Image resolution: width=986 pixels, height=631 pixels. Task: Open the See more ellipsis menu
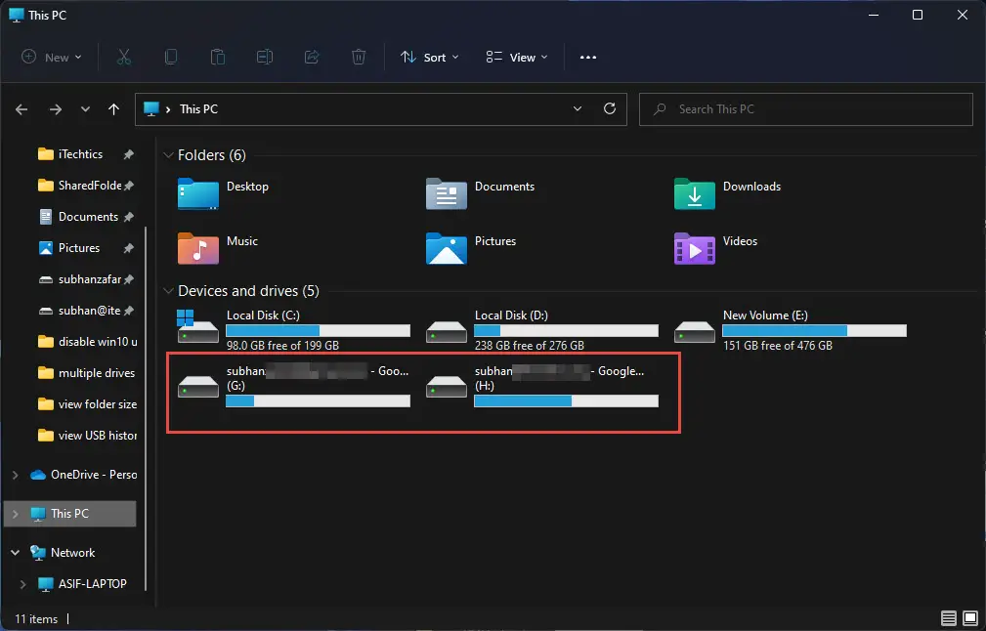pos(588,58)
